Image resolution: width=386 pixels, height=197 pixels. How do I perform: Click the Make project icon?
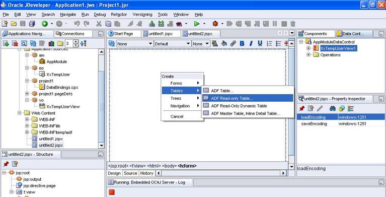[x=152, y=24]
